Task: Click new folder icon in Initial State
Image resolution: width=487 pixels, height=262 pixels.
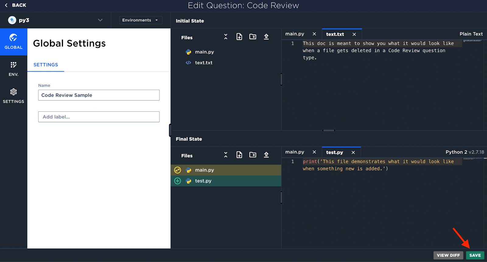Action: coord(253,37)
